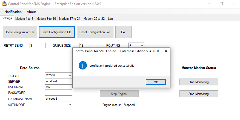Select the Modem 25 to 32 tab
Screen dimensions: 240x120
[94, 19]
